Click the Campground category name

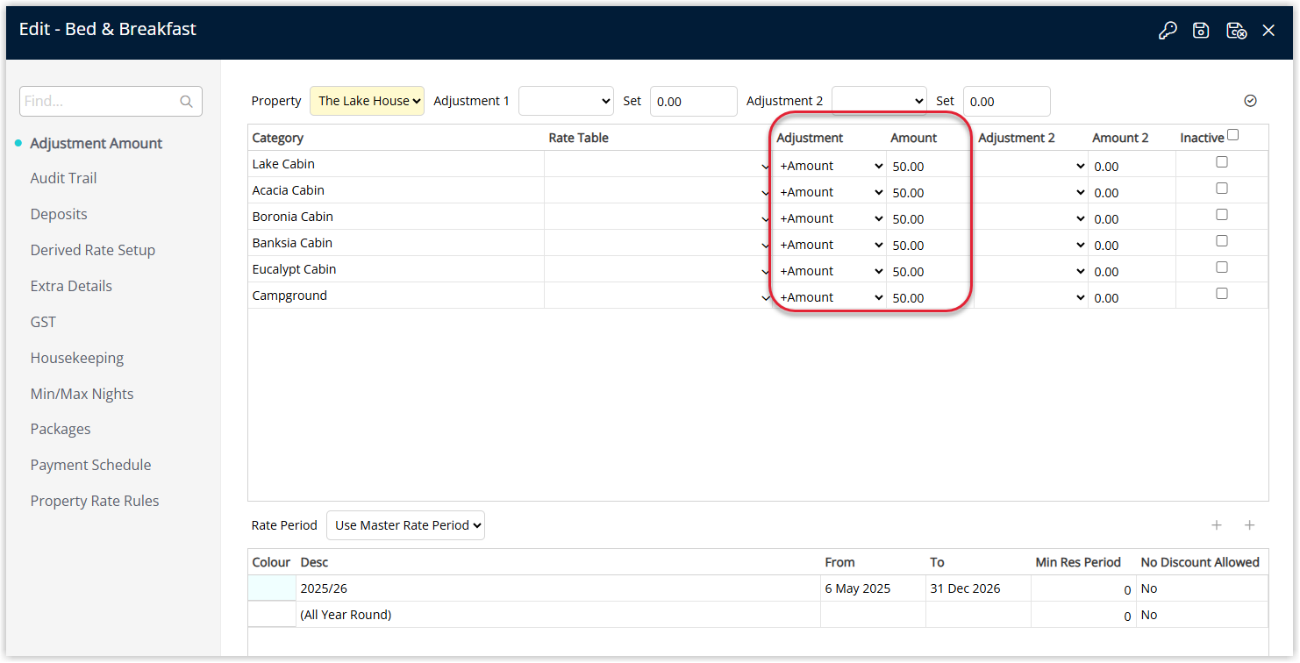[289, 296]
